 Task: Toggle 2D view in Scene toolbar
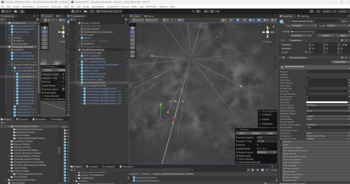(x=231, y=20)
